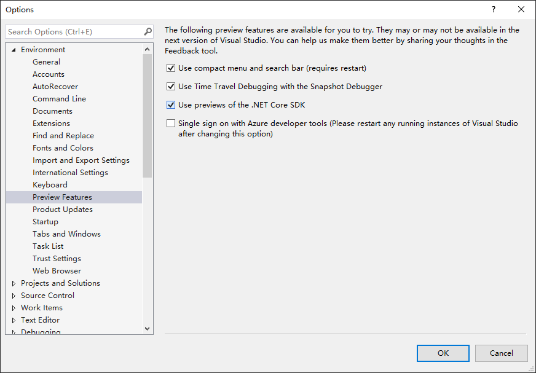Toggle Use Time Travel Debugging checkbox
This screenshot has height=373, width=536.
(171, 87)
